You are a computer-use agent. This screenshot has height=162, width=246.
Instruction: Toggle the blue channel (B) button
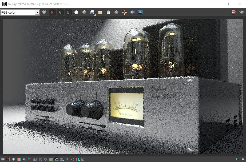(68, 12)
